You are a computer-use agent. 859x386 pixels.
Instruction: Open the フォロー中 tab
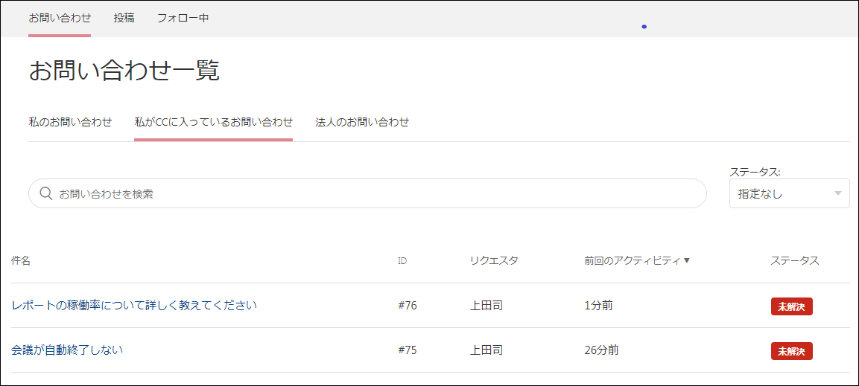click(x=183, y=18)
